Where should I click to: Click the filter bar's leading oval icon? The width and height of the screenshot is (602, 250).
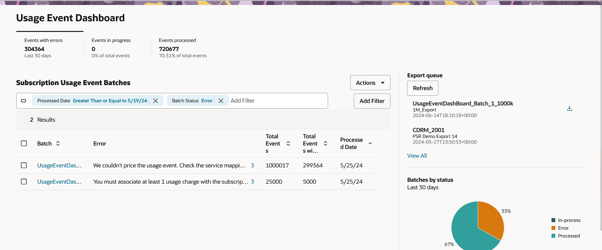pos(24,101)
